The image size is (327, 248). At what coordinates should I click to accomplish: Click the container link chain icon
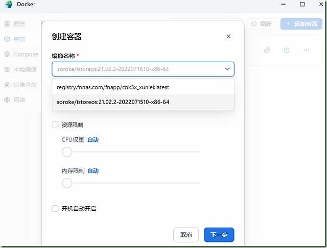[x=267, y=50]
